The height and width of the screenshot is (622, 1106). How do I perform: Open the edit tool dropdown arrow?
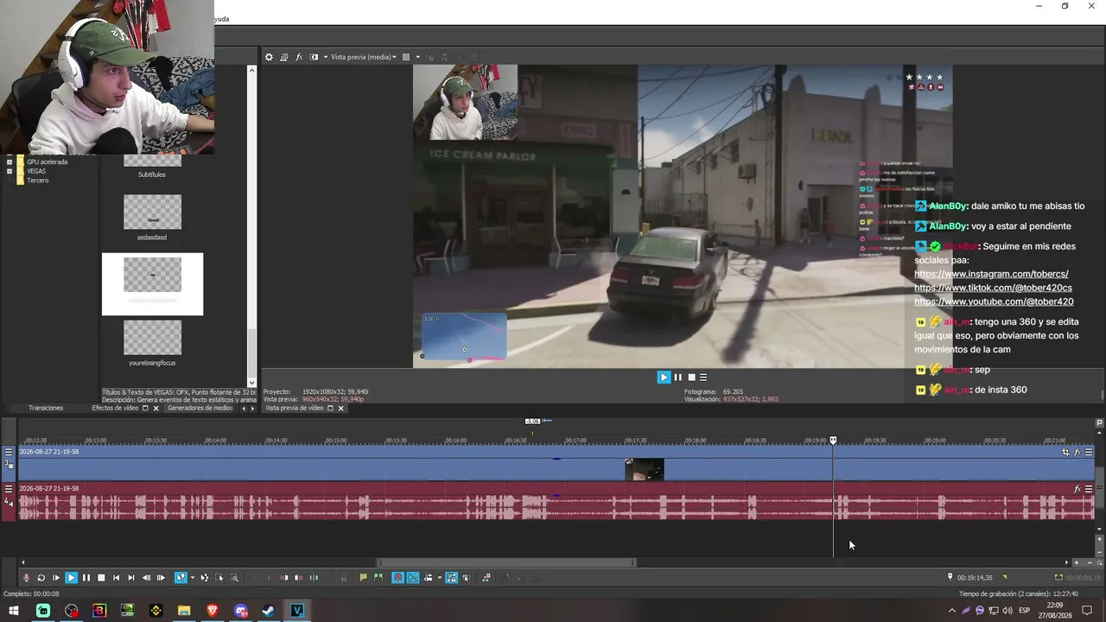coord(192,578)
